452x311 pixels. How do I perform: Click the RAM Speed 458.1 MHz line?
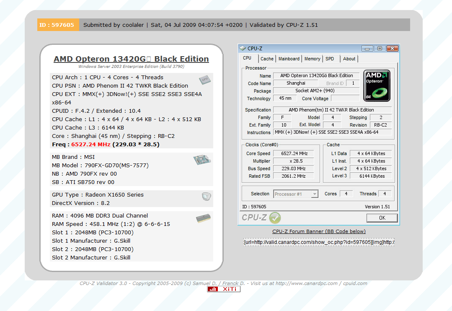tap(111, 224)
